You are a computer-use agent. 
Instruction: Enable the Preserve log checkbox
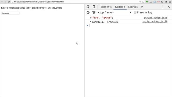pyautogui.click(x=135, y=12)
